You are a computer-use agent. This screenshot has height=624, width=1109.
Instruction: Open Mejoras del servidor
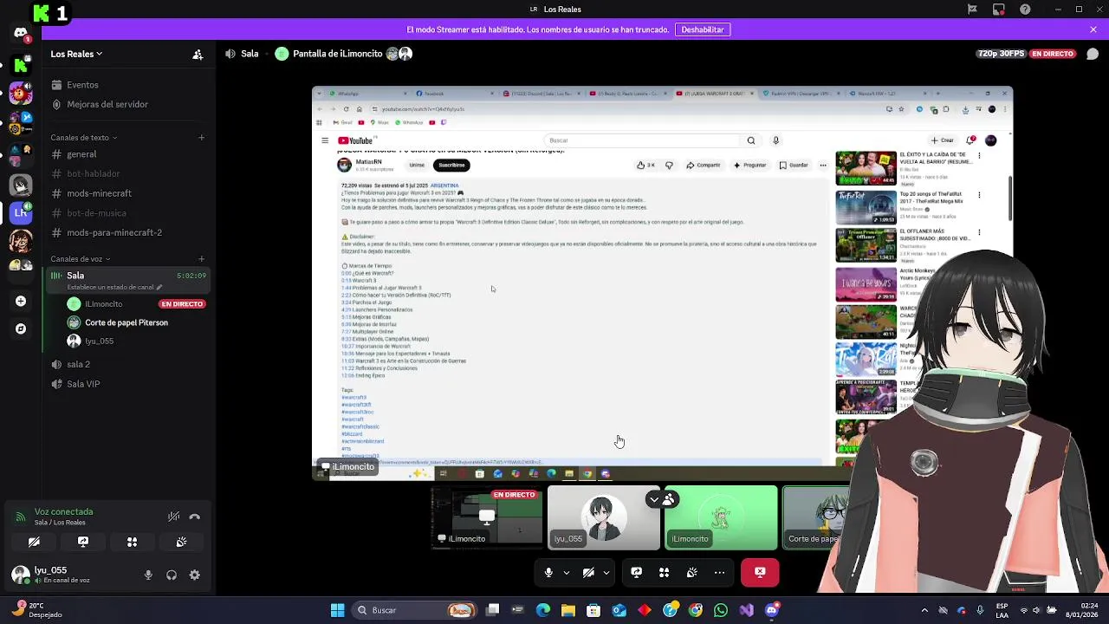click(128, 104)
